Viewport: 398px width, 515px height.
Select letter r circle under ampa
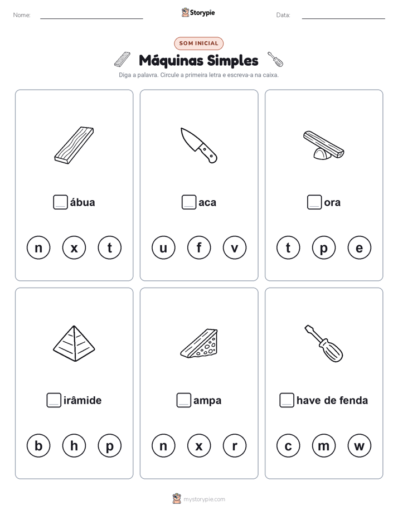pyautogui.click(x=235, y=446)
